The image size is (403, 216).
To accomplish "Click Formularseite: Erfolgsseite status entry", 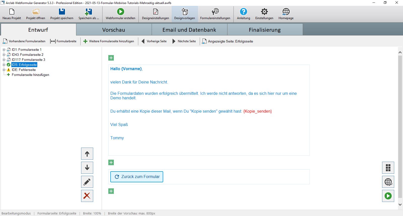I will tap(57, 213).
